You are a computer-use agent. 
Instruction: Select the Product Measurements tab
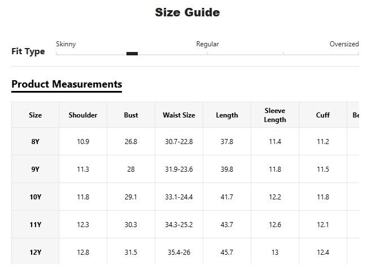[67, 84]
